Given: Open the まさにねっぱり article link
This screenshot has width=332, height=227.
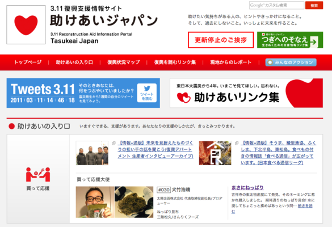Looking at the screenshot, I should pos(247,188).
